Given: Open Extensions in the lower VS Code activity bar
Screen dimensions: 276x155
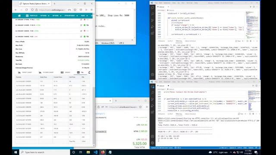Looking at the screenshot, I should [x=152, y=112].
